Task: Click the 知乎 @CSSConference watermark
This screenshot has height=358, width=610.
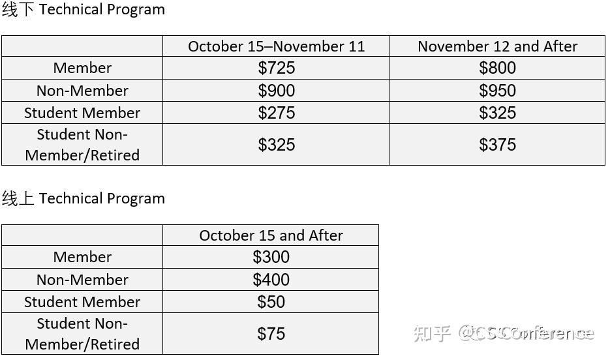Action: (503, 334)
